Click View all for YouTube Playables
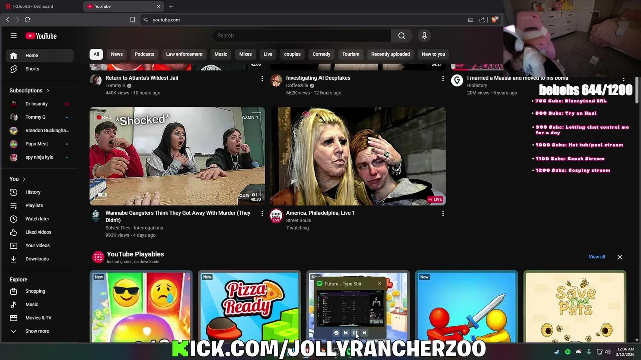Image resolution: width=641 pixels, height=360 pixels. pos(597,257)
